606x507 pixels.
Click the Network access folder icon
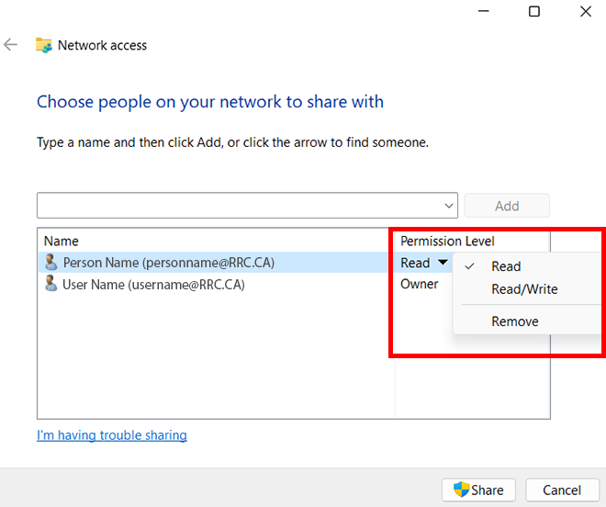tap(43, 45)
